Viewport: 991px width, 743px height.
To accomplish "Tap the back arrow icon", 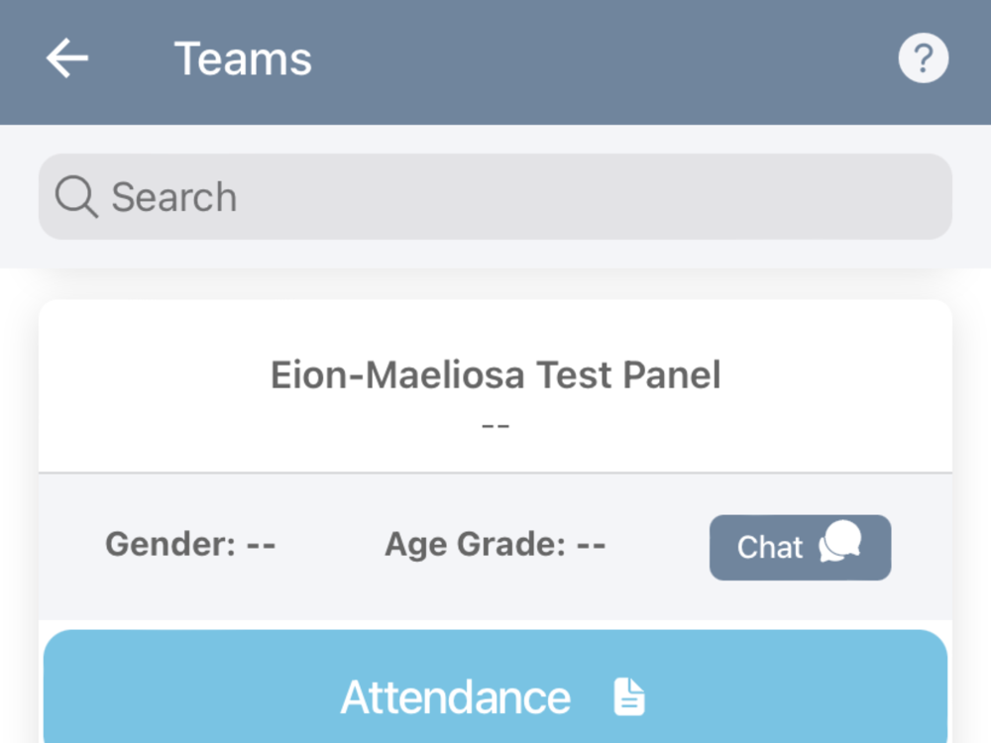I will point(67,59).
